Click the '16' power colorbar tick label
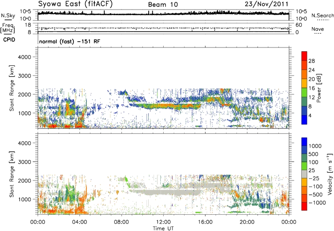The width and height of the screenshot is (334, 231). (311, 88)
